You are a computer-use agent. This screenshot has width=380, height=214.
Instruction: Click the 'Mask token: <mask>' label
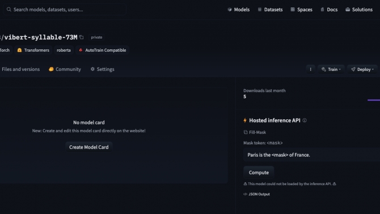click(263, 143)
